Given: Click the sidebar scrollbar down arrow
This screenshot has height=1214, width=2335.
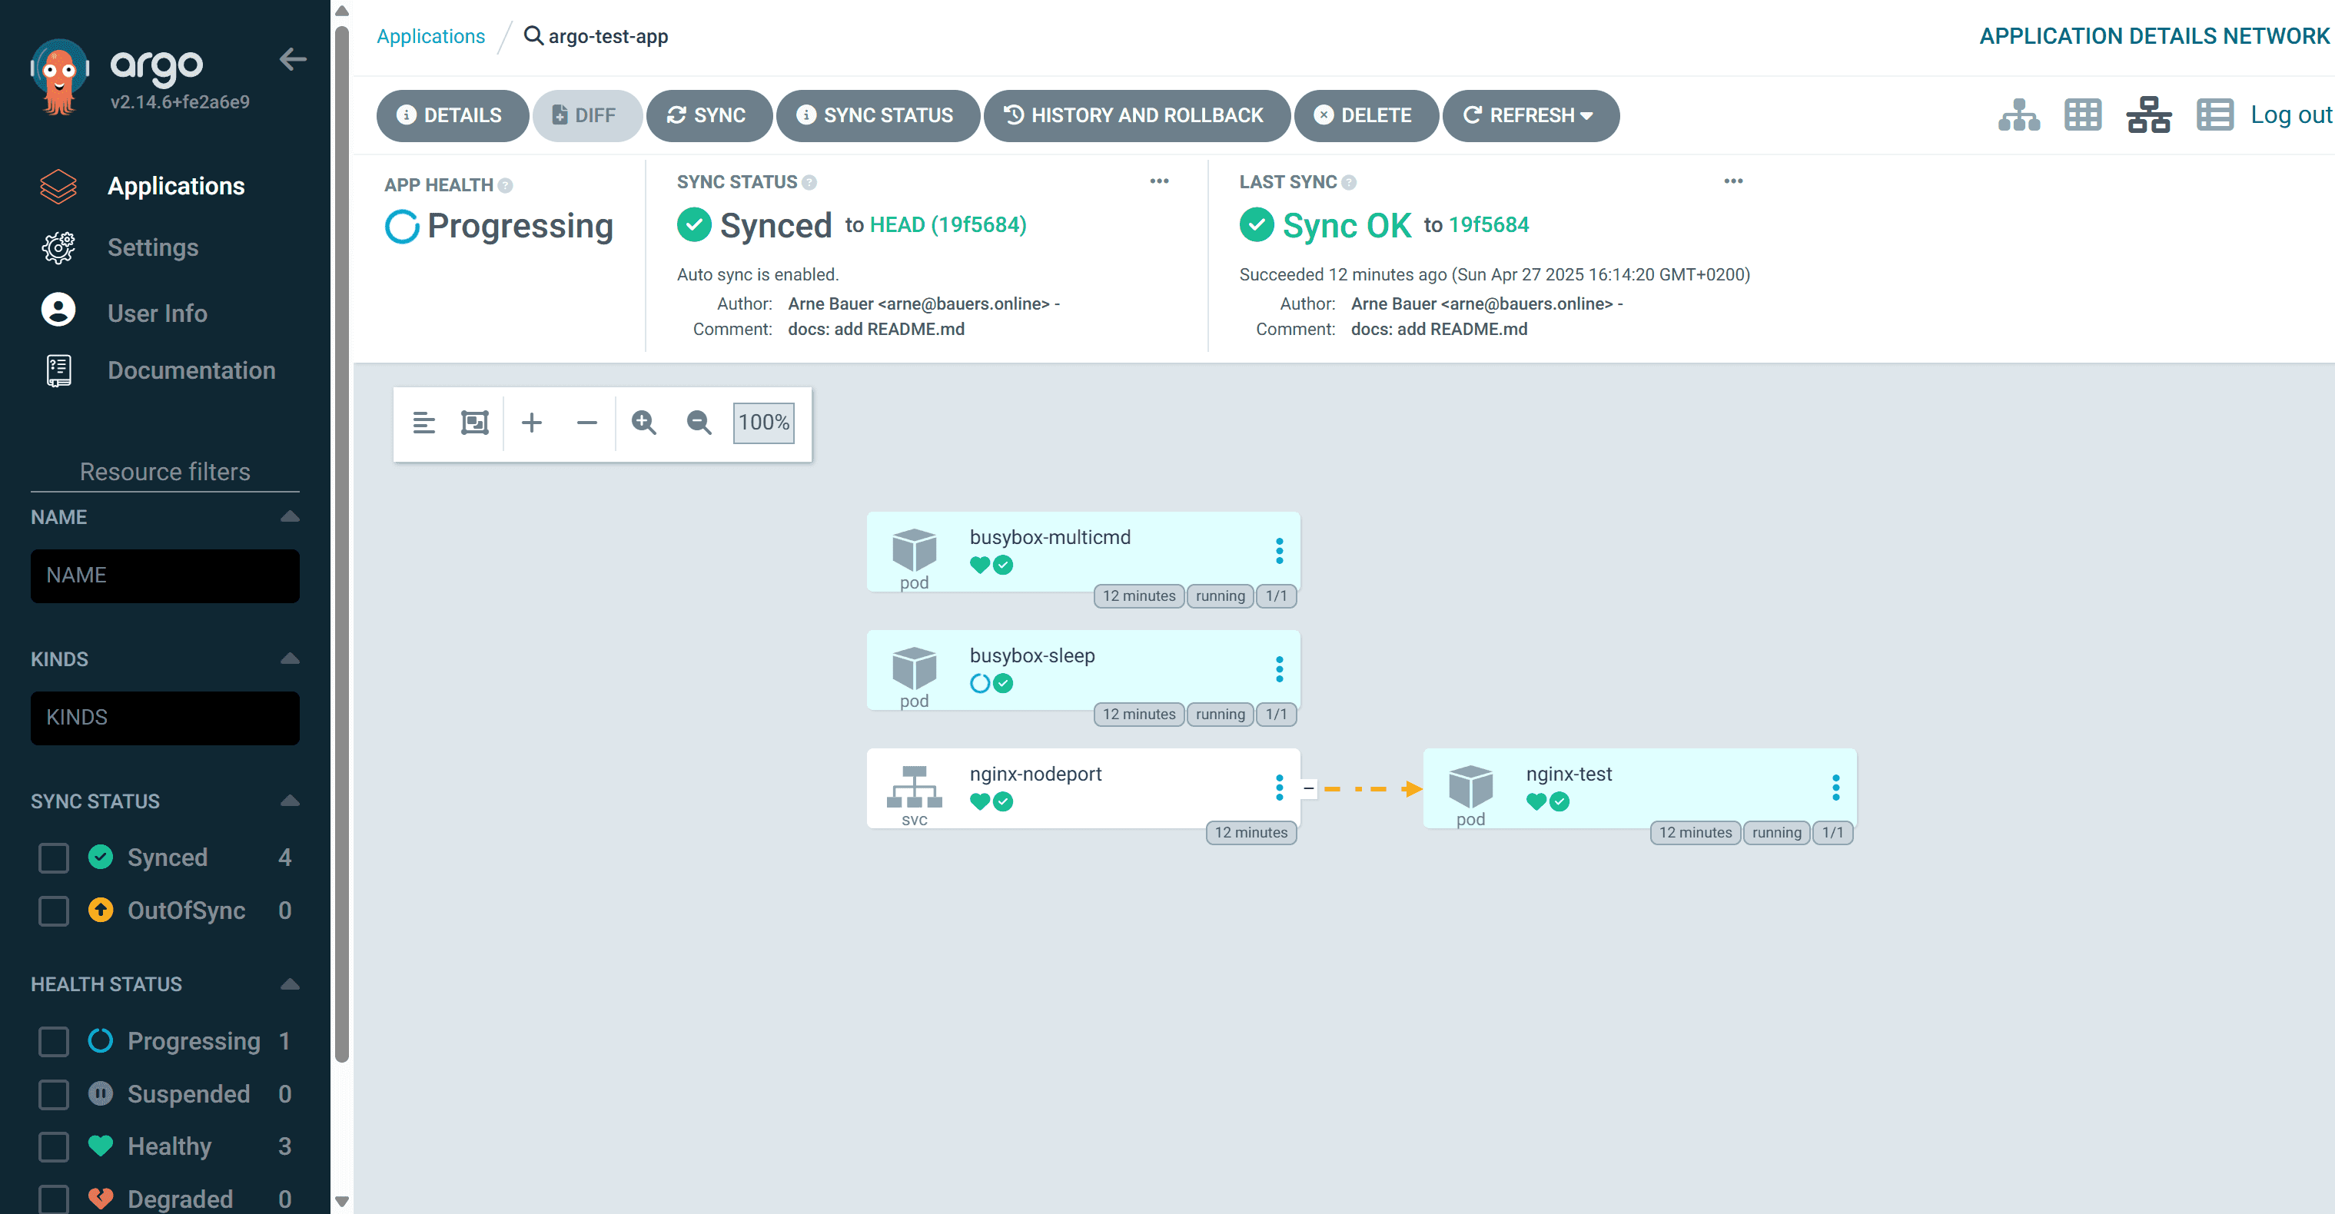Looking at the screenshot, I should (x=342, y=1201).
